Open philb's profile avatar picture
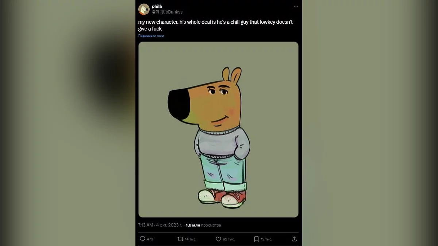Screen dimensions: 438x246 point(144,9)
